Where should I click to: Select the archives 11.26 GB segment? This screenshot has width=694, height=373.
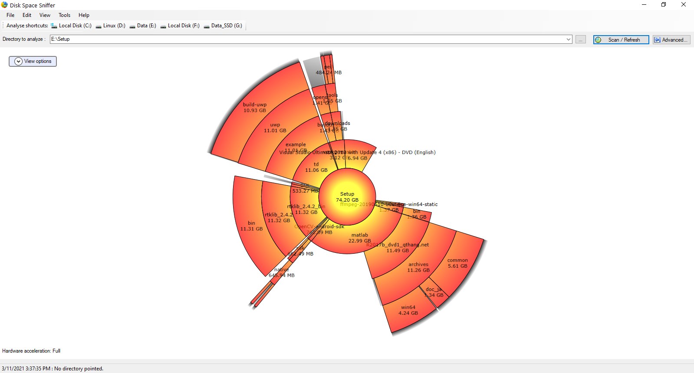click(x=418, y=267)
